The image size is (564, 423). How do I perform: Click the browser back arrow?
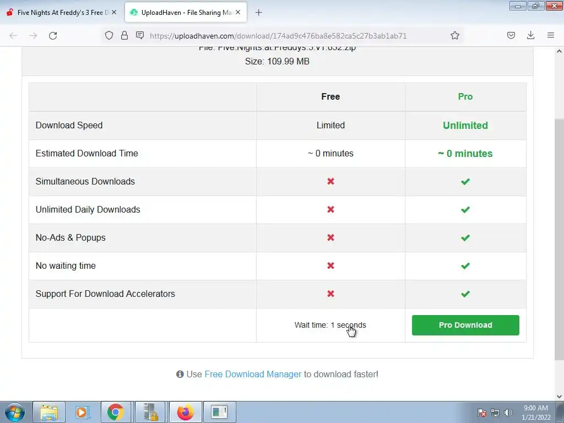coord(13,36)
